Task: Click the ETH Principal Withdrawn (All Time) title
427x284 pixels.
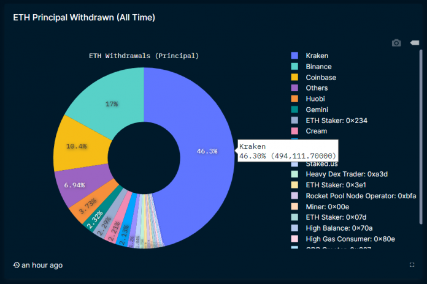Action: 84,18
